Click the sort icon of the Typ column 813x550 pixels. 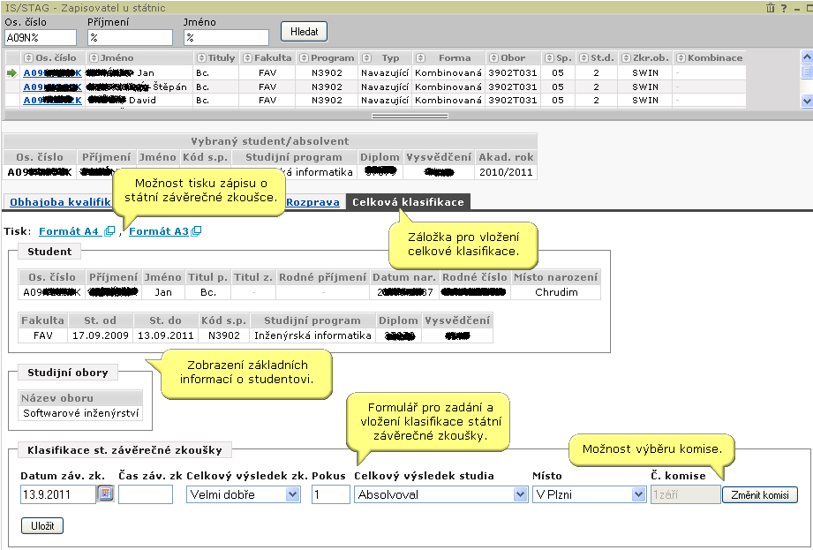[367, 58]
